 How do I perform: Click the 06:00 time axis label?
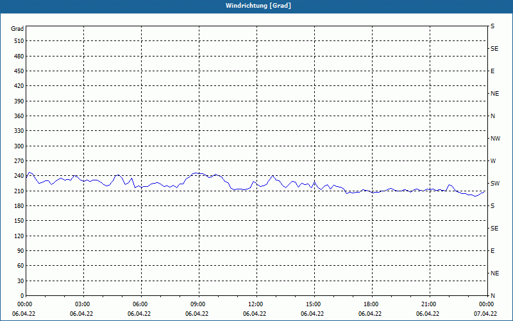[x=139, y=304]
